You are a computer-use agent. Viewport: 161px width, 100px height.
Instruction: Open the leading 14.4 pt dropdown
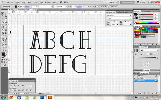(130, 22)
